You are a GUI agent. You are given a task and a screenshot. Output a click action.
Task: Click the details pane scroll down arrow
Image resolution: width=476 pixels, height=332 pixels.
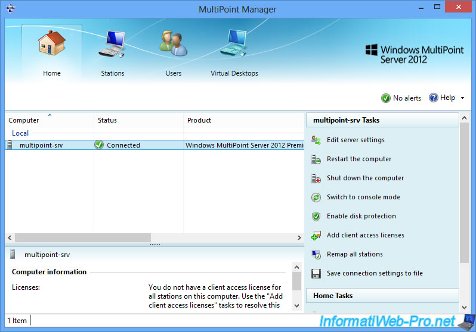(x=297, y=305)
